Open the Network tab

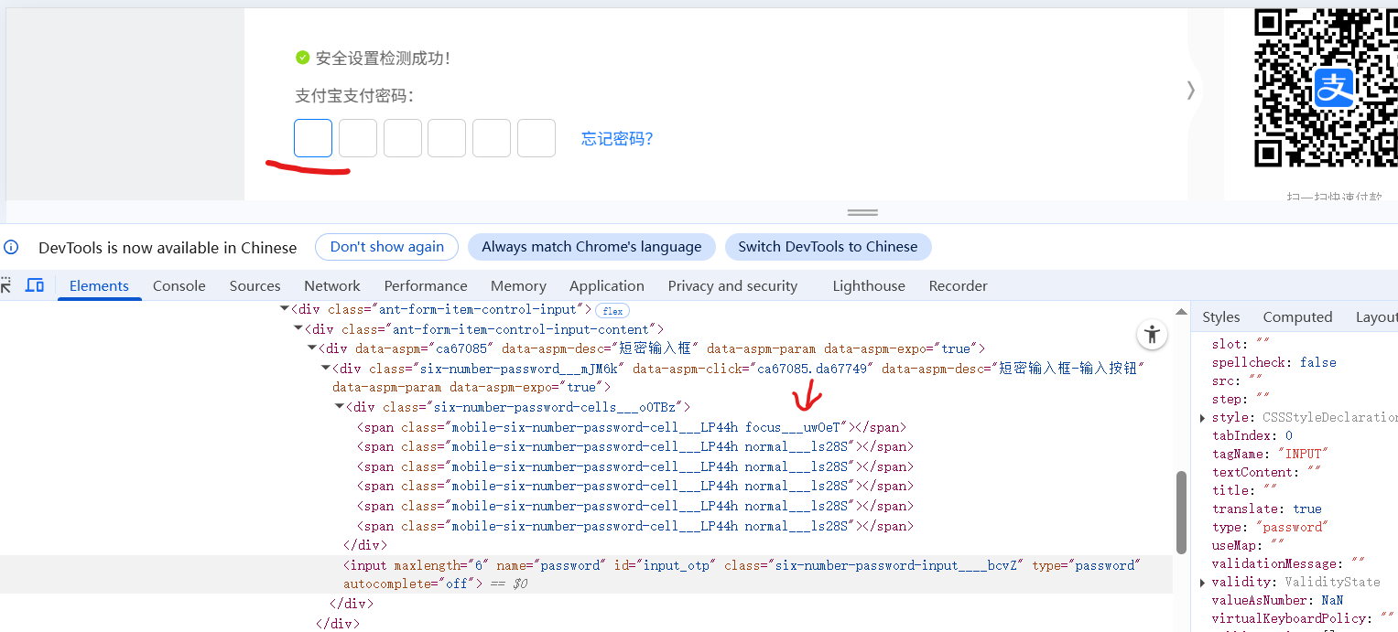[332, 285]
